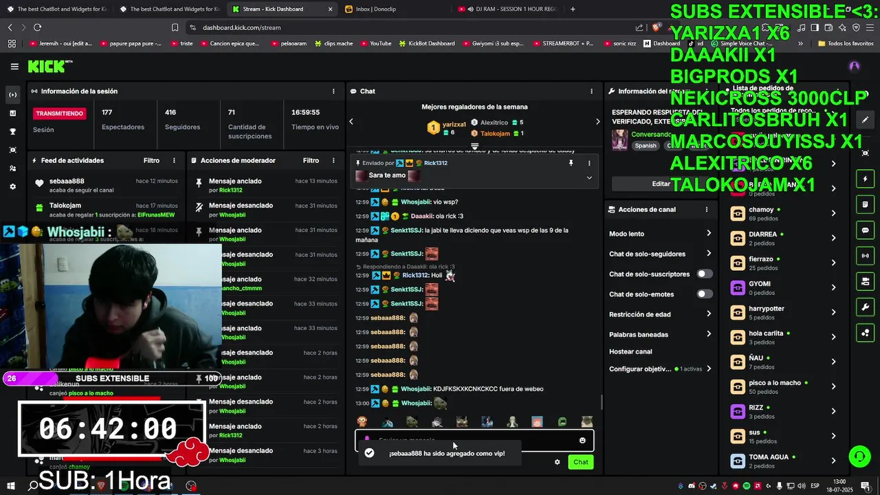
Task: Open options menu of Información de la sesión
Action: point(333,91)
